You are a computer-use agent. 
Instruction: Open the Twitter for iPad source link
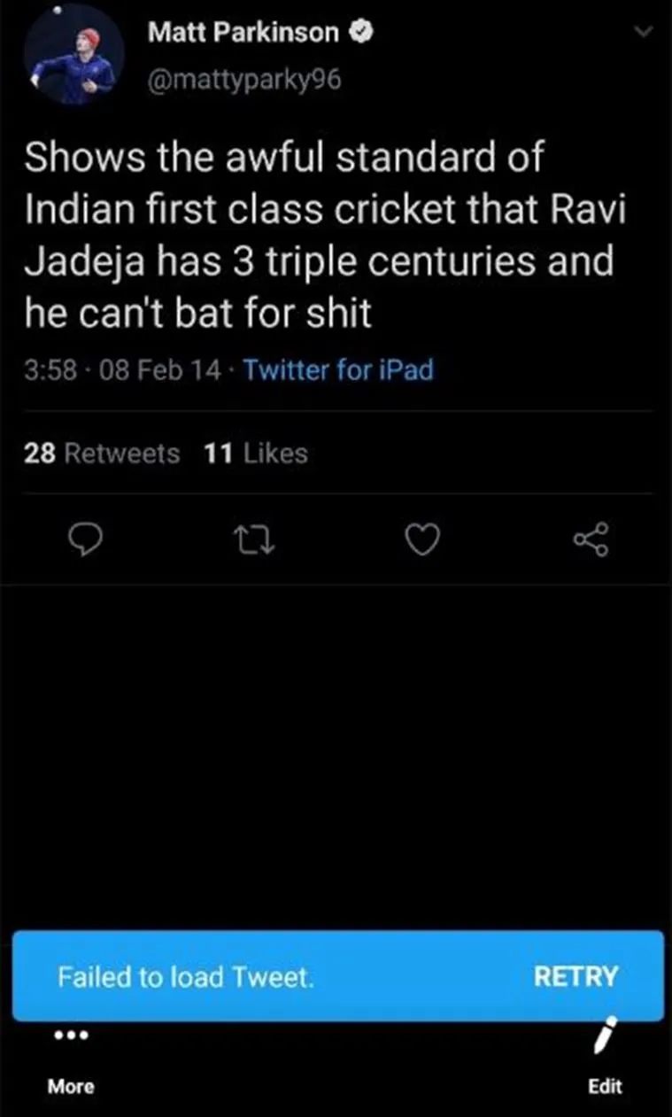338,369
